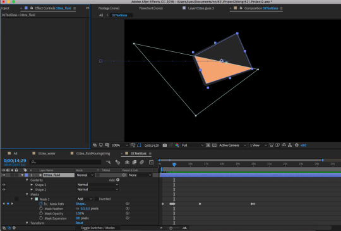Collapse the Contents group

[27, 180]
